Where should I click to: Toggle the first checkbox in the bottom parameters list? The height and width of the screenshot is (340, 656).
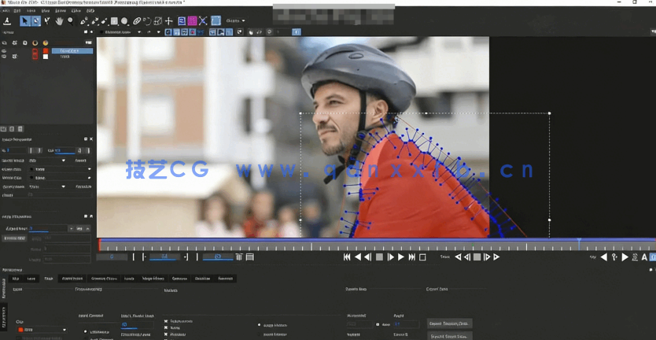pyautogui.click(x=166, y=321)
